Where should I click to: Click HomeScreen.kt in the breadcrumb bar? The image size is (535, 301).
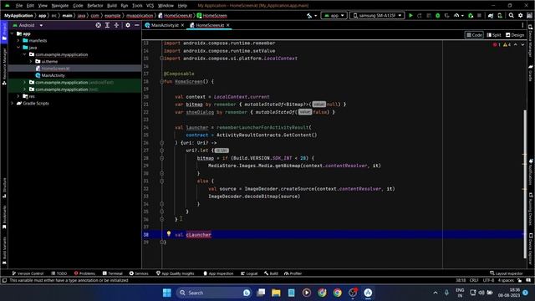tap(178, 15)
